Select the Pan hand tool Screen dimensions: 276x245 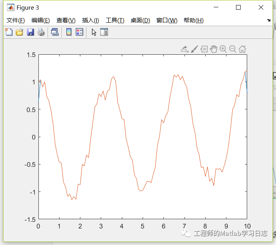pos(213,49)
